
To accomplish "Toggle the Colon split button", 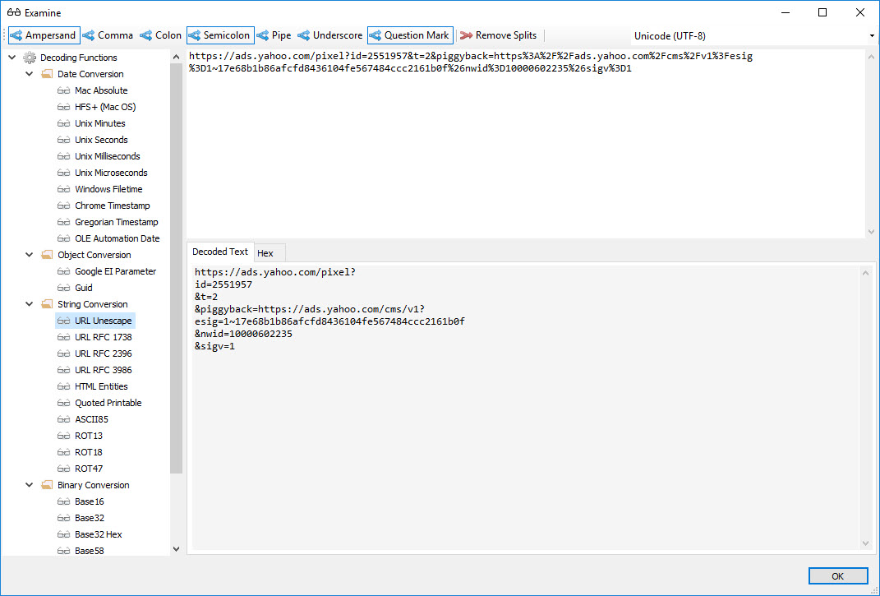I will click(x=160, y=35).
